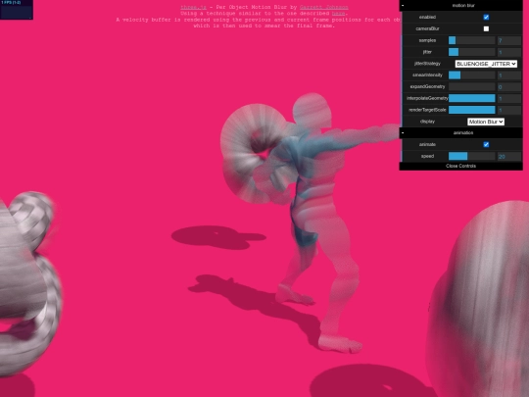Open the display mode dropdown

click(x=486, y=122)
